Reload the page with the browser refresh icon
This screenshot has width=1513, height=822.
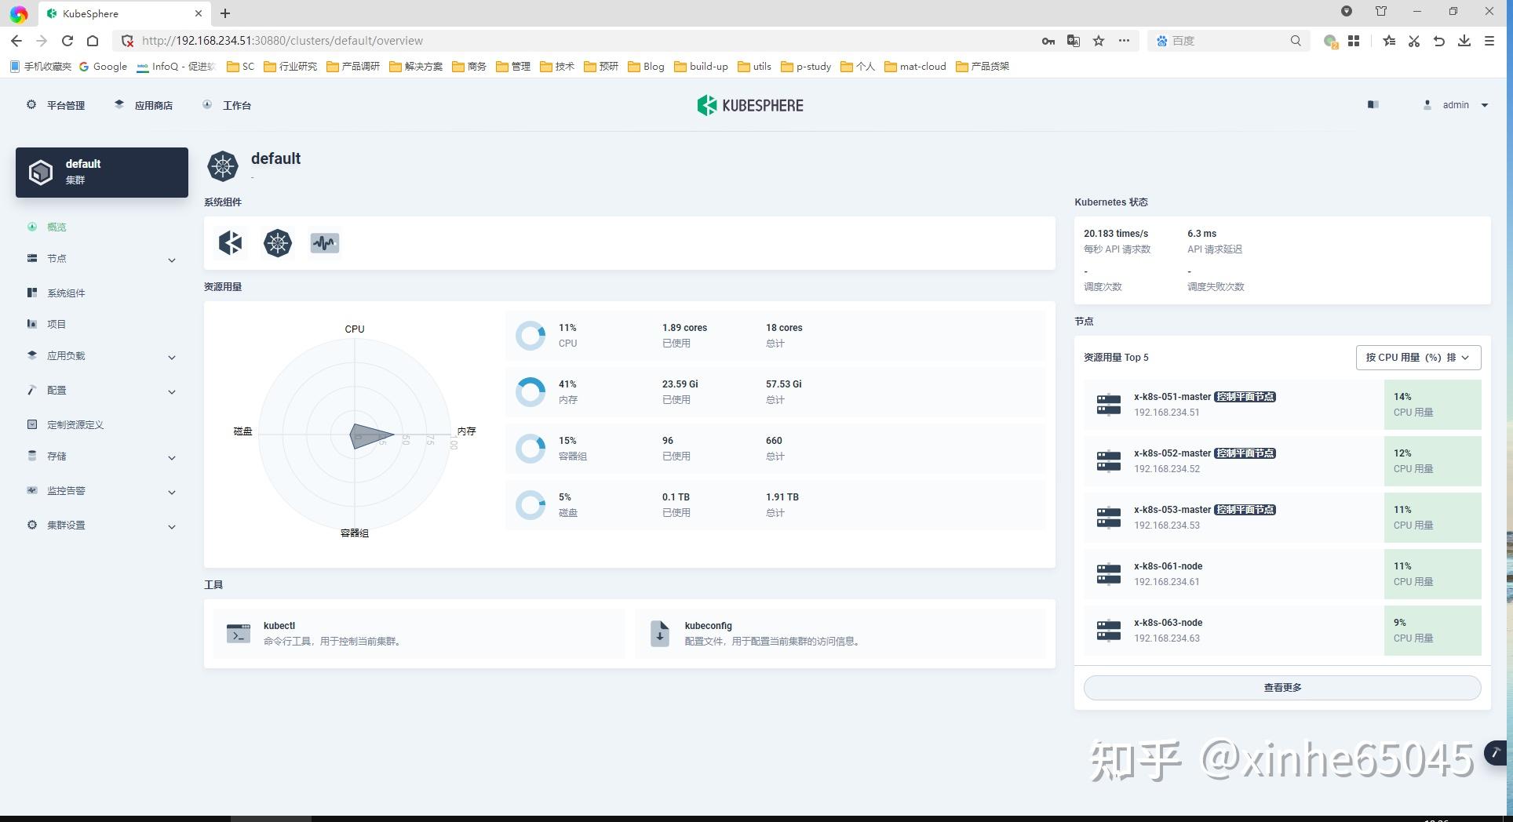pyautogui.click(x=67, y=41)
